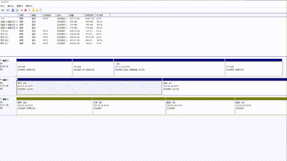Open the 帮助(H) Help menu
The width and height of the screenshot is (287, 161).
point(29,6)
